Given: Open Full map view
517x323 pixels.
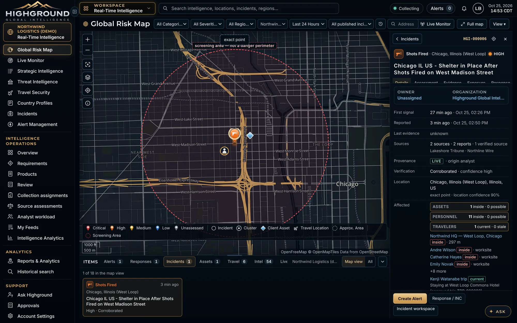Looking at the screenshot, I should tap(472, 24).
